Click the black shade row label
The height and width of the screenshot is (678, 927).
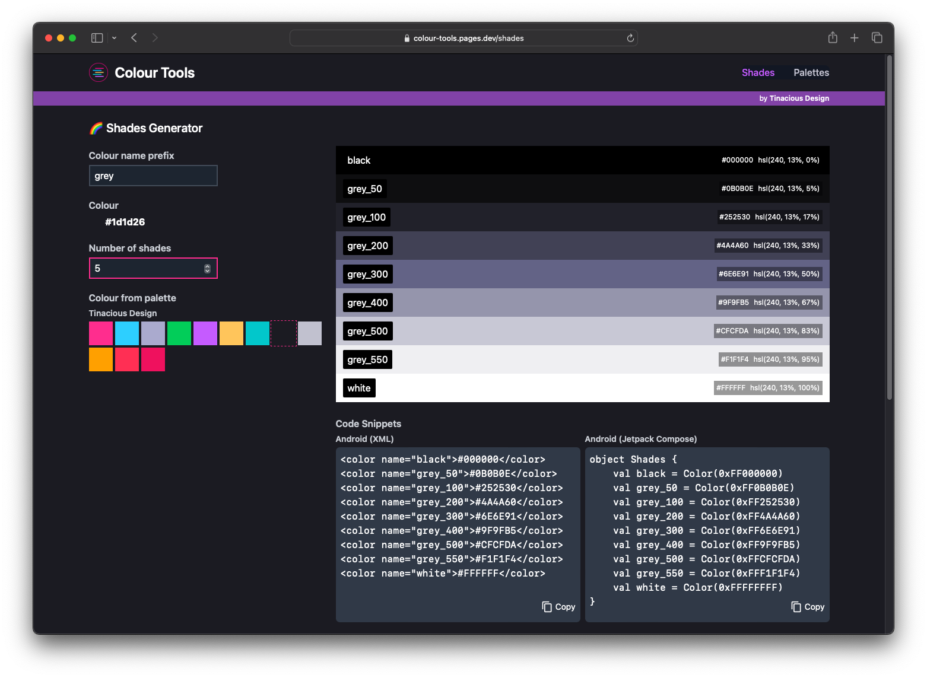coord(358,160)
